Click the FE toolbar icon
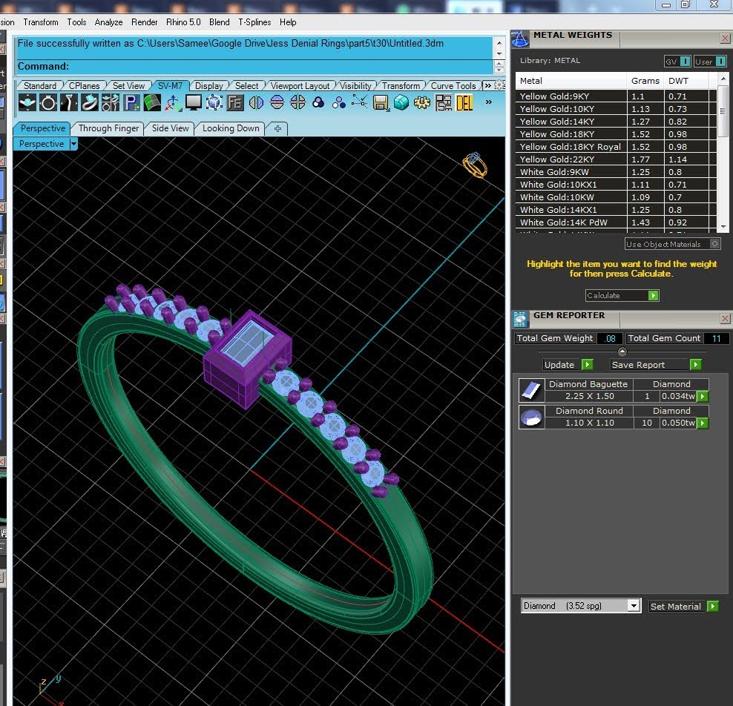Viewport: 733px width, 706px height. point(234,102)
